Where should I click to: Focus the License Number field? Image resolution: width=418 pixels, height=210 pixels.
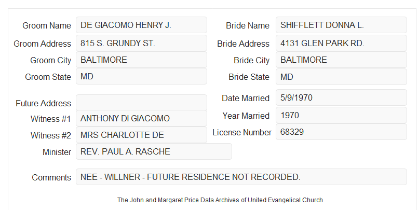click(341, 132)
